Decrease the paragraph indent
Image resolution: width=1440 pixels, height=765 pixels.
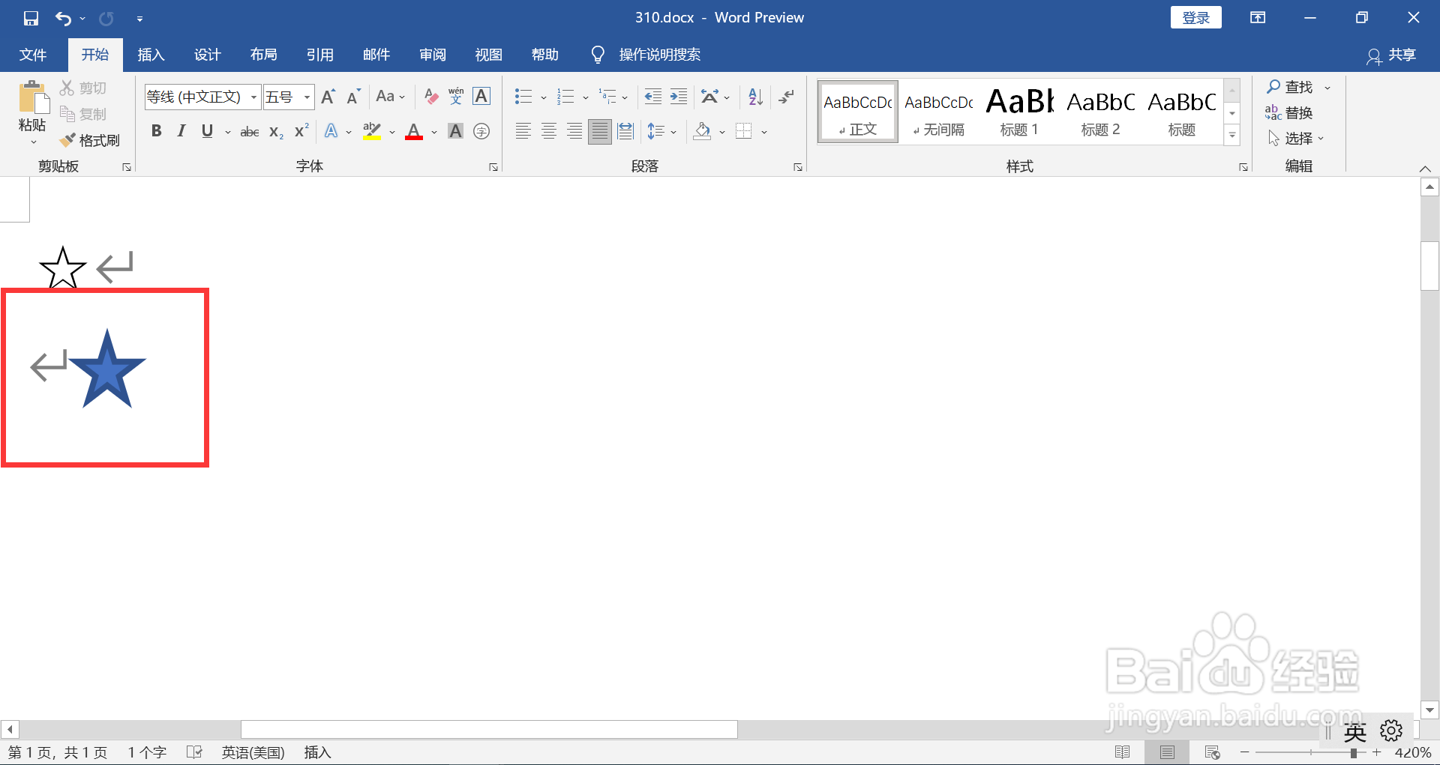click(x=653, y=97)
